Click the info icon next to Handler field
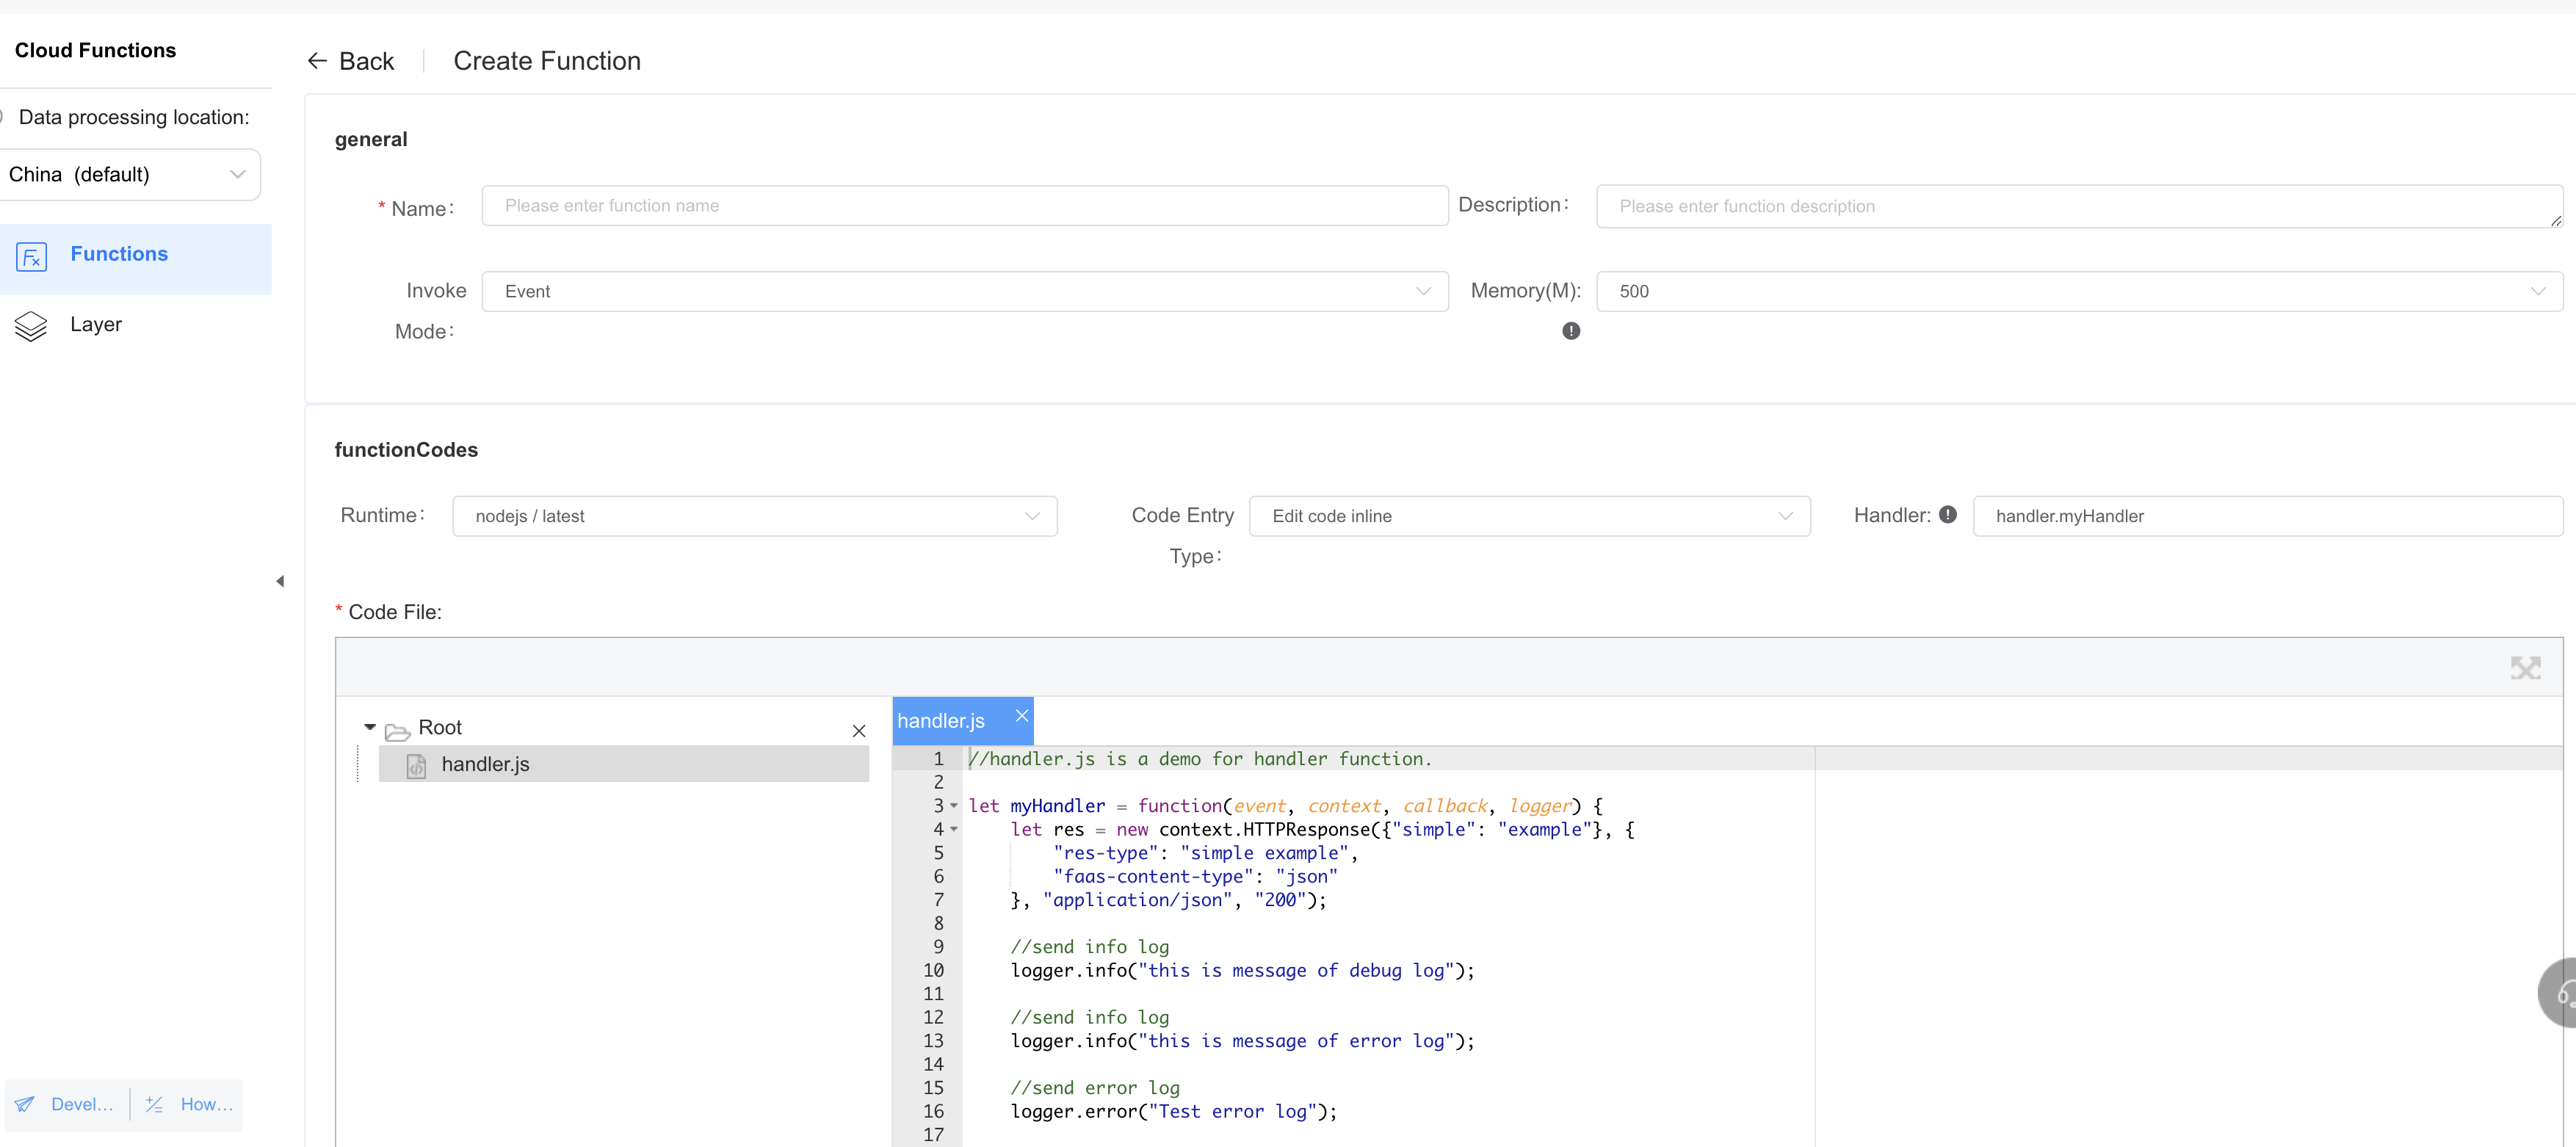 pyautogui.click(x=1948, y=515)
